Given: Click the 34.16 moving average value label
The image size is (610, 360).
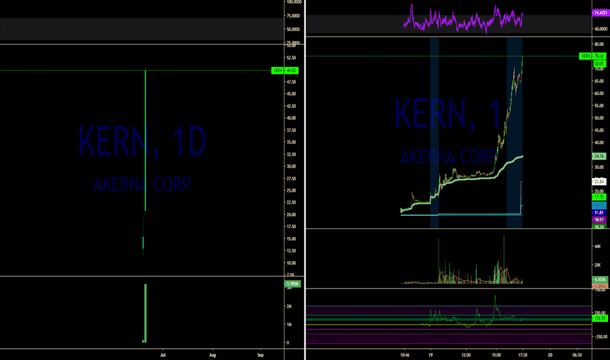Looking at the screenshot, I should [x=599, y=156].
